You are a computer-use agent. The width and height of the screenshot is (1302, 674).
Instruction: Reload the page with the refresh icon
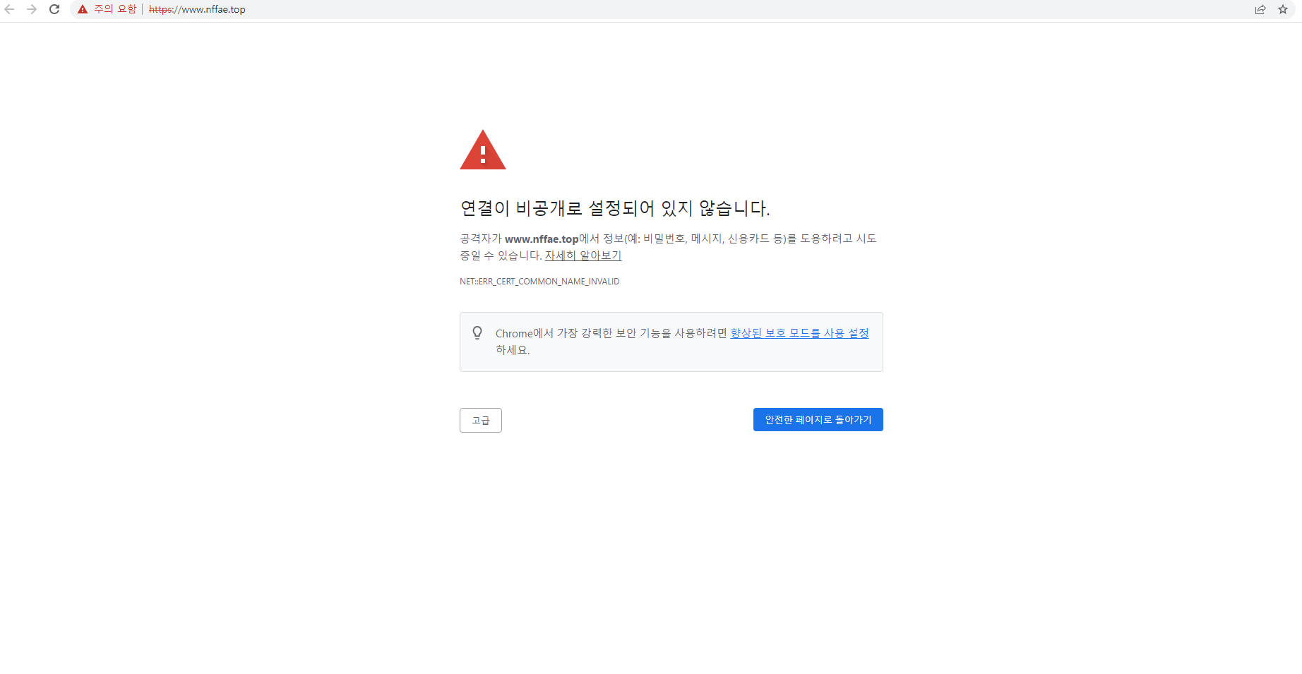point(54,9)
